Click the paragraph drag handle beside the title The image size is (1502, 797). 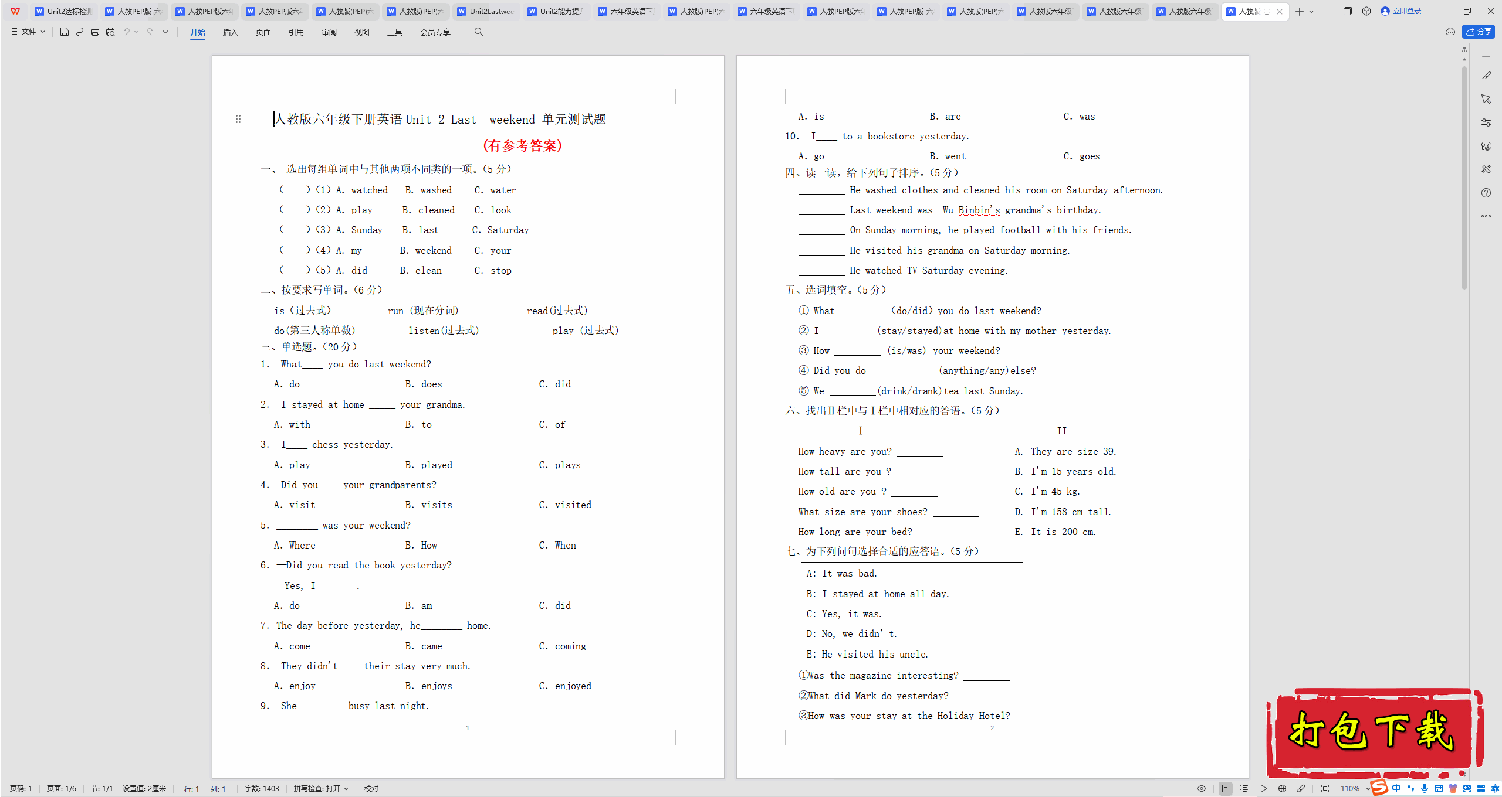238,119
